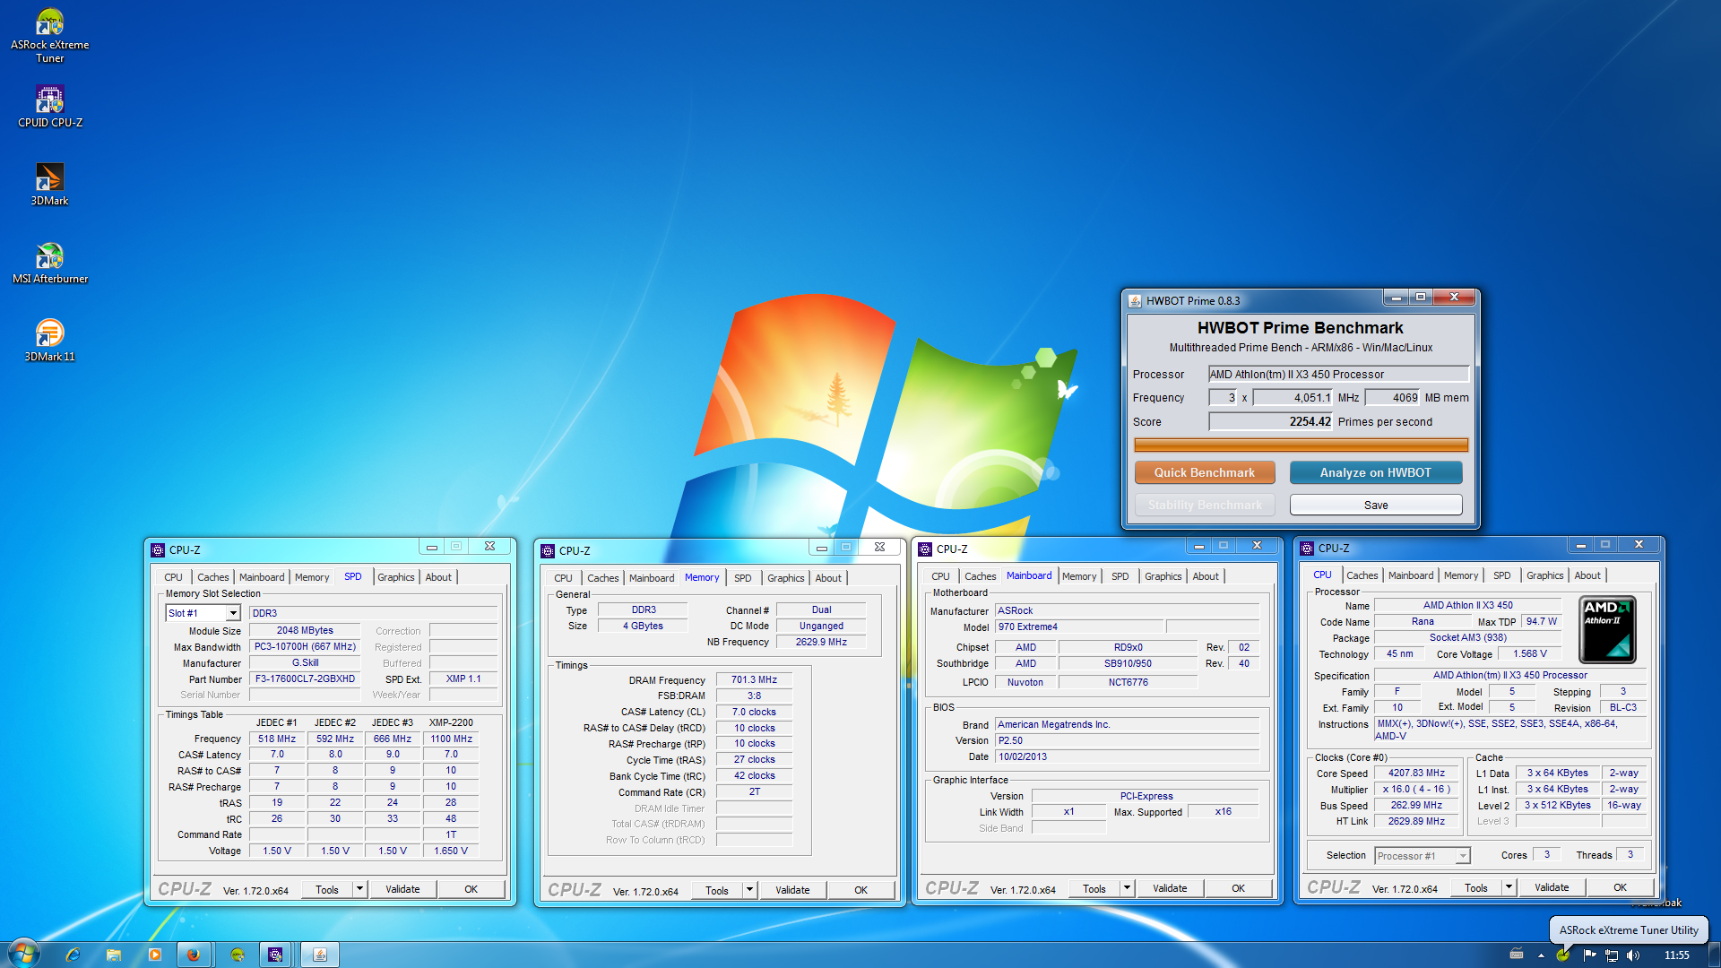
Task: Launch the 3DMark desktop shortcut
Action: click(x=49, y=185)
